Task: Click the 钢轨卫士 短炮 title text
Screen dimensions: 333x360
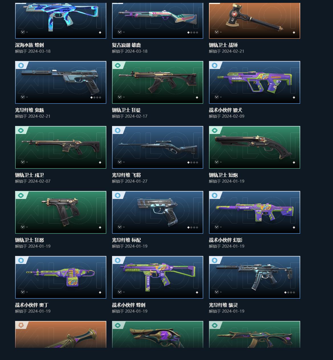Action: click(224, 175)
